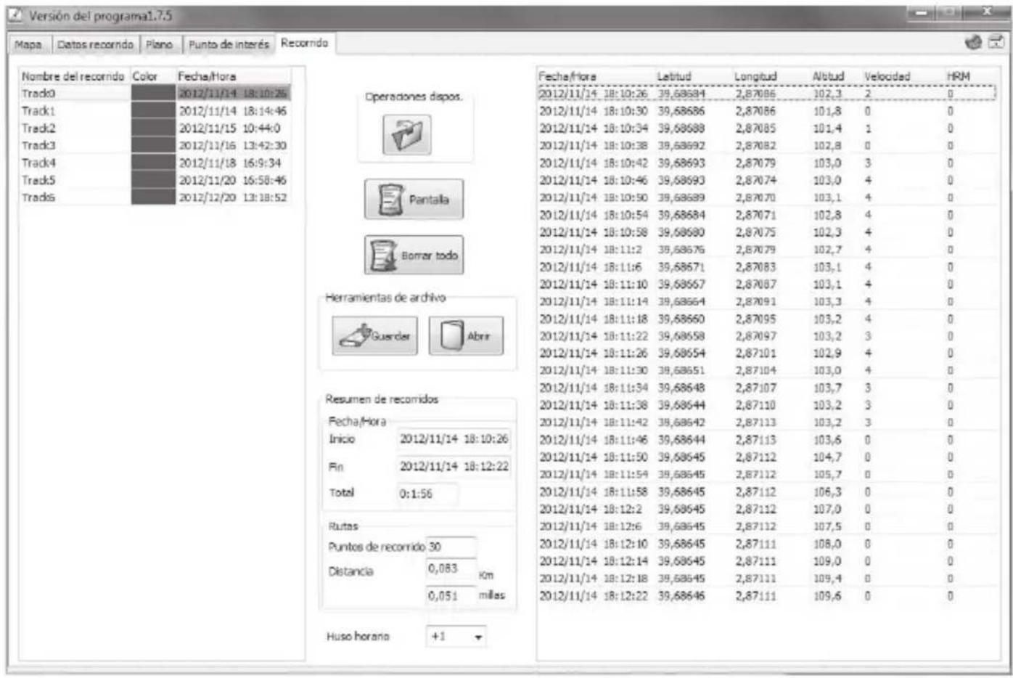
Task: Click the Borrar todo button
Action: point(414,255)
